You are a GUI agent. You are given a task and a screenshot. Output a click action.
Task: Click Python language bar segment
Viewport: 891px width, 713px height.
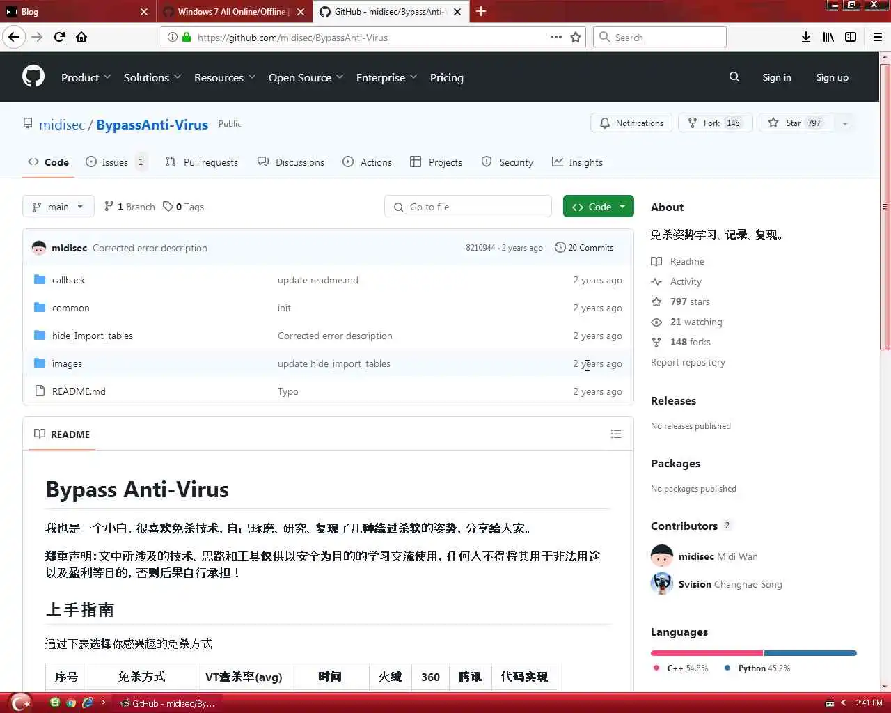click(810, 653)
